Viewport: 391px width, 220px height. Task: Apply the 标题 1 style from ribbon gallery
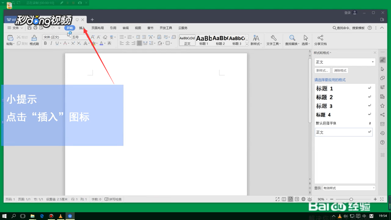(204, 40)
